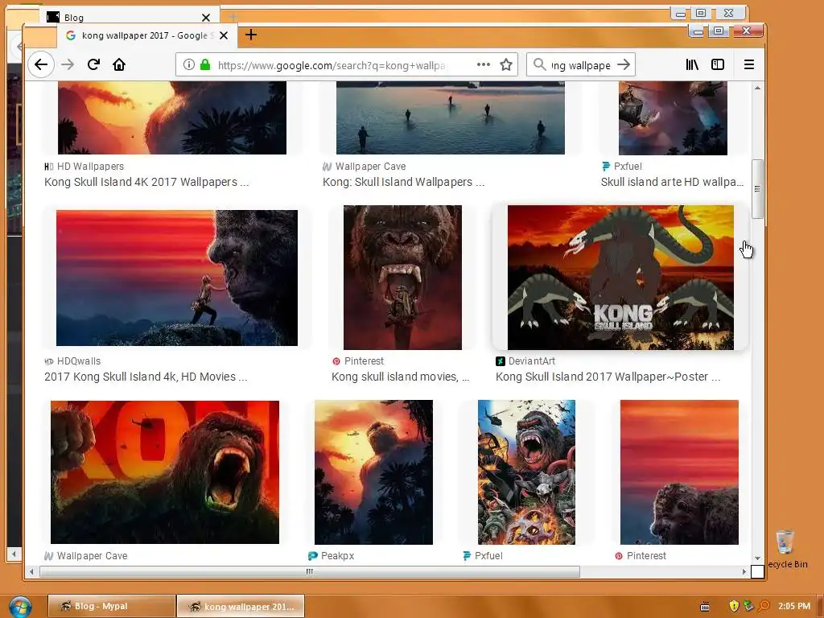Open 'Kong Skull Island 2017 Wallpaper~Poster' result
This screenshot has width=824, height=618.
608,377
